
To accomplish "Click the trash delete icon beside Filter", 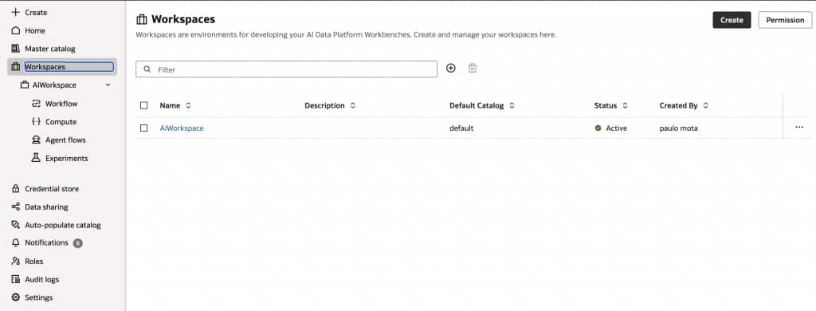I will (x=472, y=69).
